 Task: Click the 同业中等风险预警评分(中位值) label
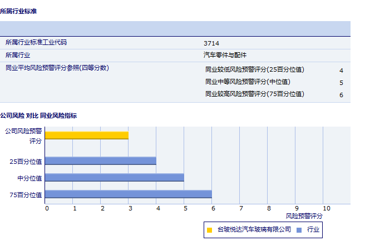248,82
